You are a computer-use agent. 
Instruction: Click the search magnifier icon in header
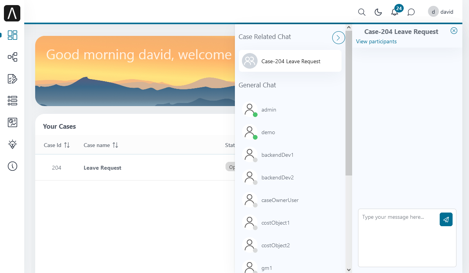(x=362, y=12)
